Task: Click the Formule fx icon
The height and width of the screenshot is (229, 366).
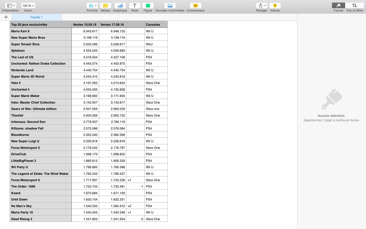Action: click(x=92, y=6)
